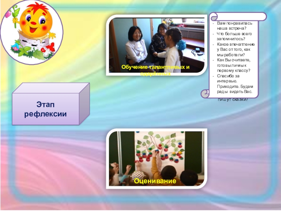Click 'Спасибо за интервью' text
This screenshot has height=211, width=281.
(228, 78)
